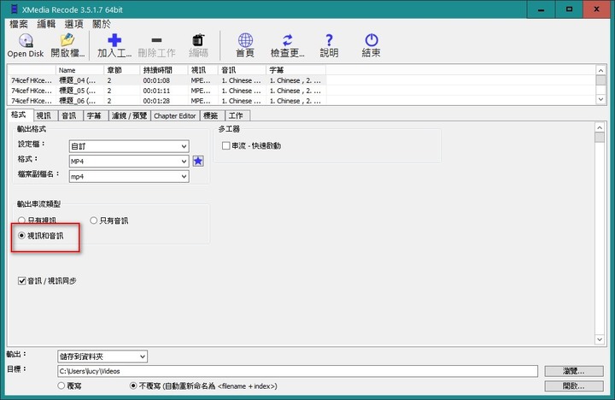Click the Name column header
Viewport: 615px width, 400px height.
pyautogui.click(x=79, y=70)
